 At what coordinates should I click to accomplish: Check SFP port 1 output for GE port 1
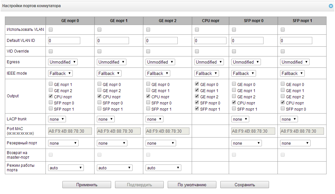coord(99,109)
